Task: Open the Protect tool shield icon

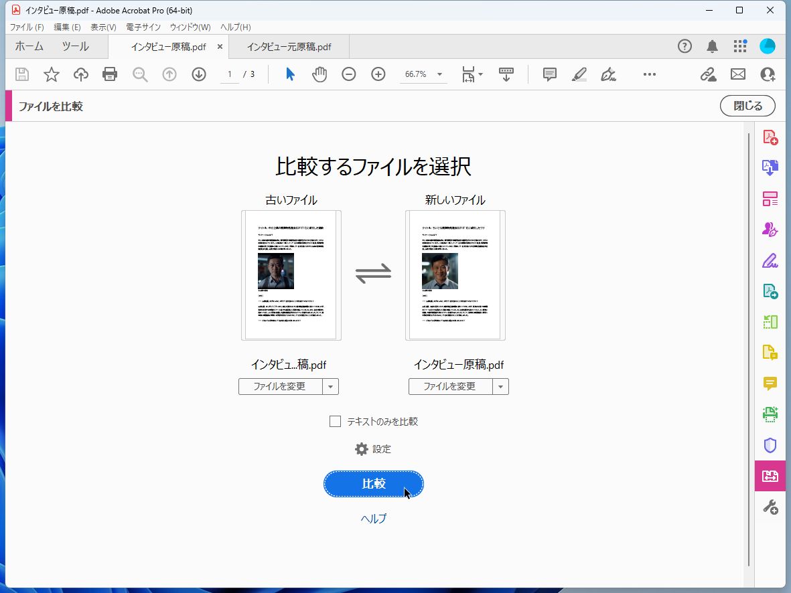Action: tap(770, 445)
